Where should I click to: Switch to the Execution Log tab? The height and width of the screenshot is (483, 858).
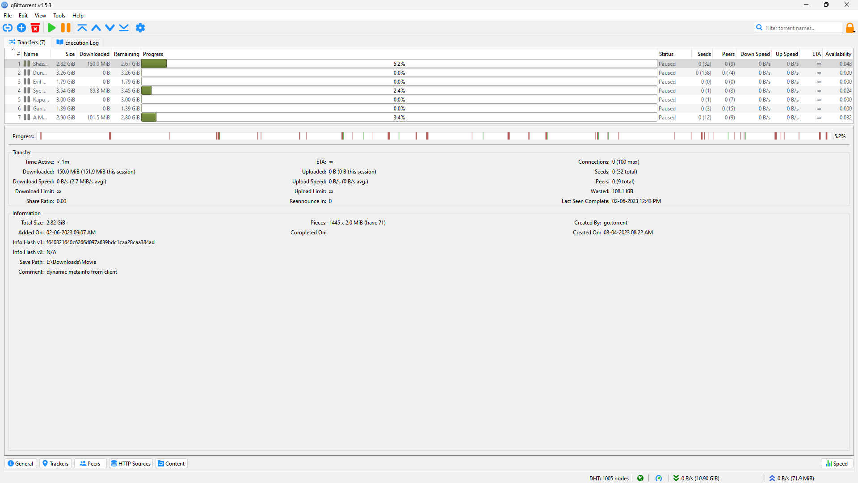tap(77, 42)
